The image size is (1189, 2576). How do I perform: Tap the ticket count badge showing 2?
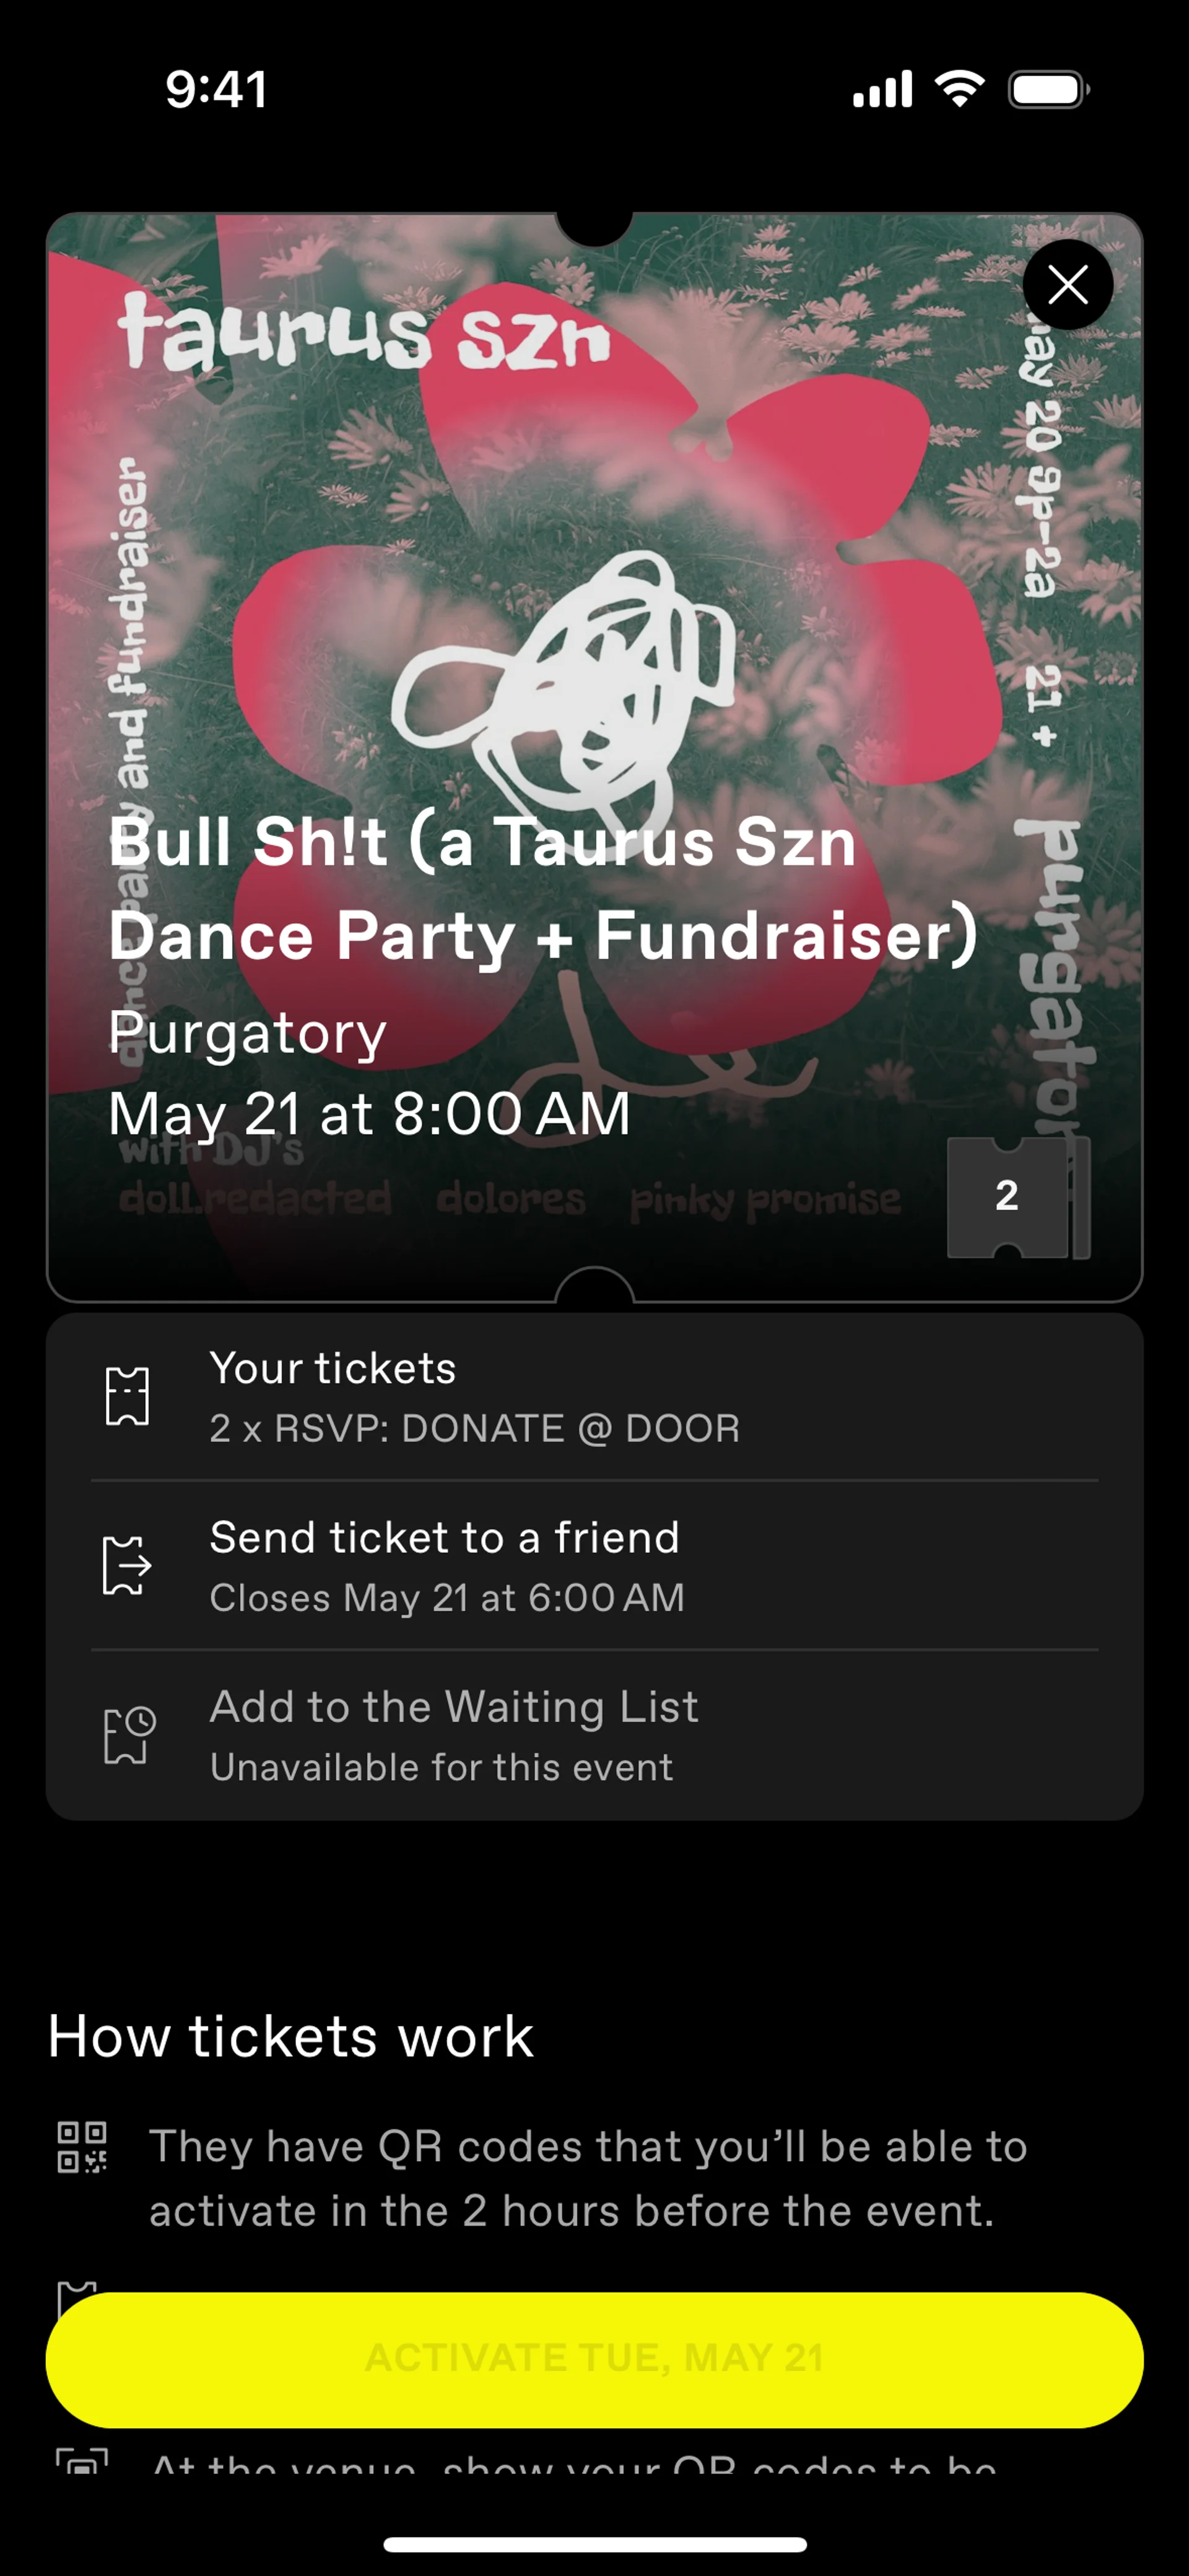(1007, 1196)
